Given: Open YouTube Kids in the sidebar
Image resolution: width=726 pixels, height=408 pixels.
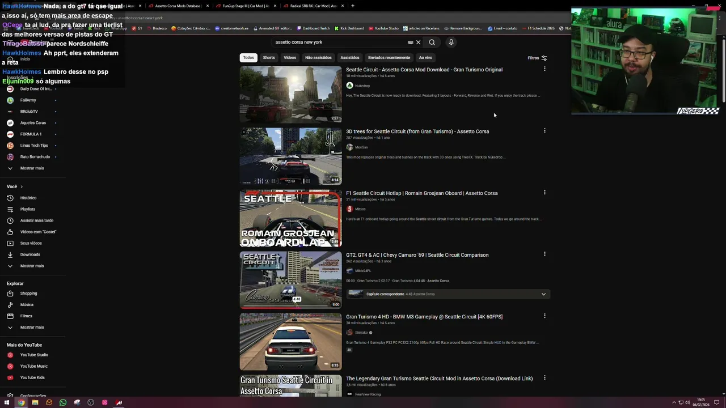Looking at the screenshot, I should [32, 377].
